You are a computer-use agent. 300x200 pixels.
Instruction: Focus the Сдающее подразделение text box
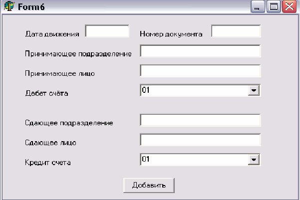pos(201,121)
